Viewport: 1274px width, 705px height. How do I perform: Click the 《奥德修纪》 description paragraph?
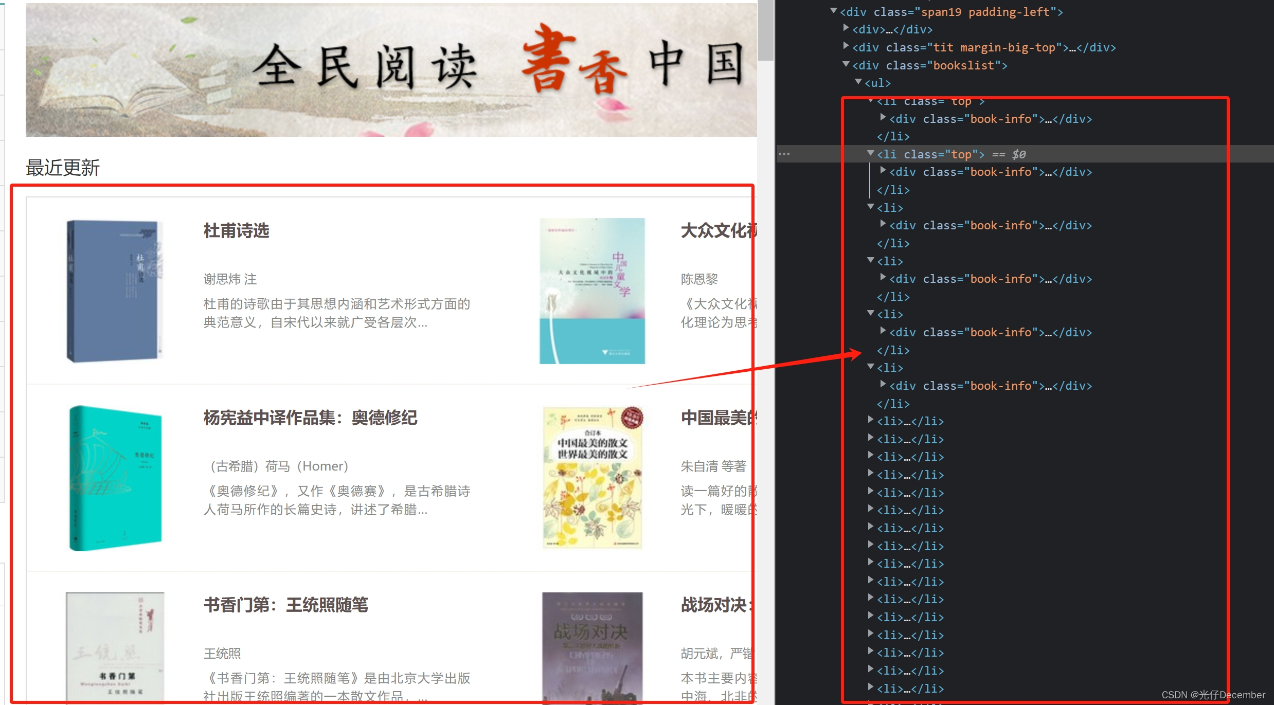point(337,500)
